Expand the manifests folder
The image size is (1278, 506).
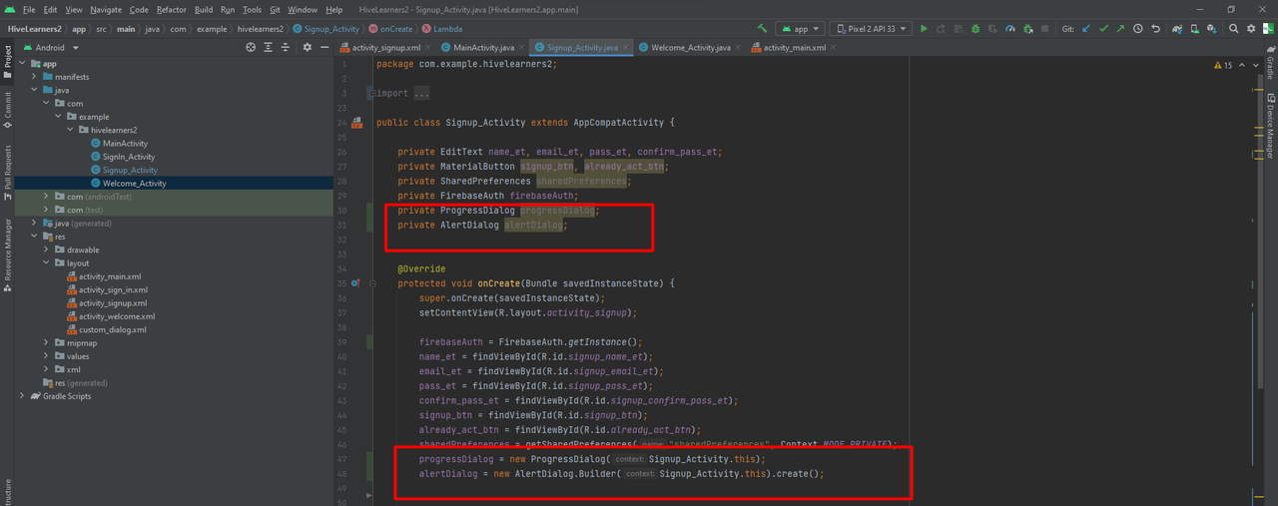(x=34, y=77)
